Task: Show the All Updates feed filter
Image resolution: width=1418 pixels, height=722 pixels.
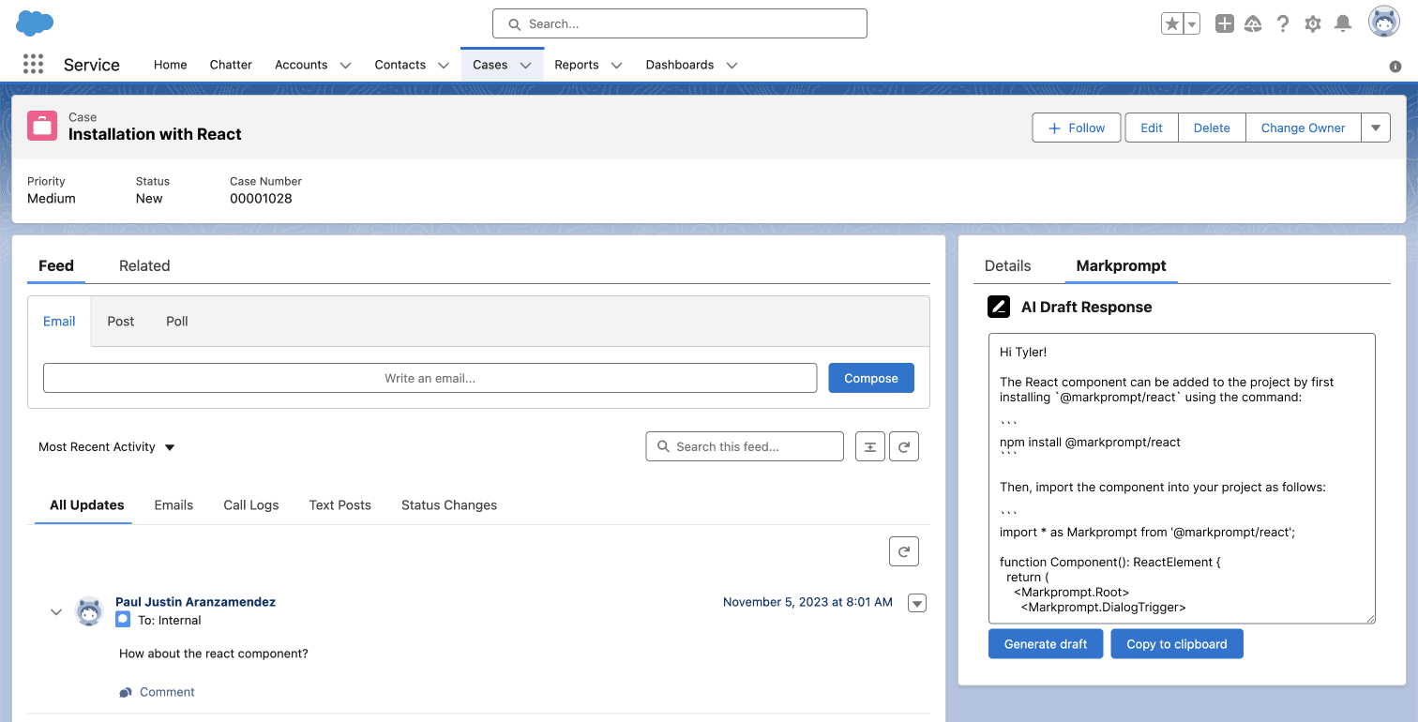Action: 87,505
